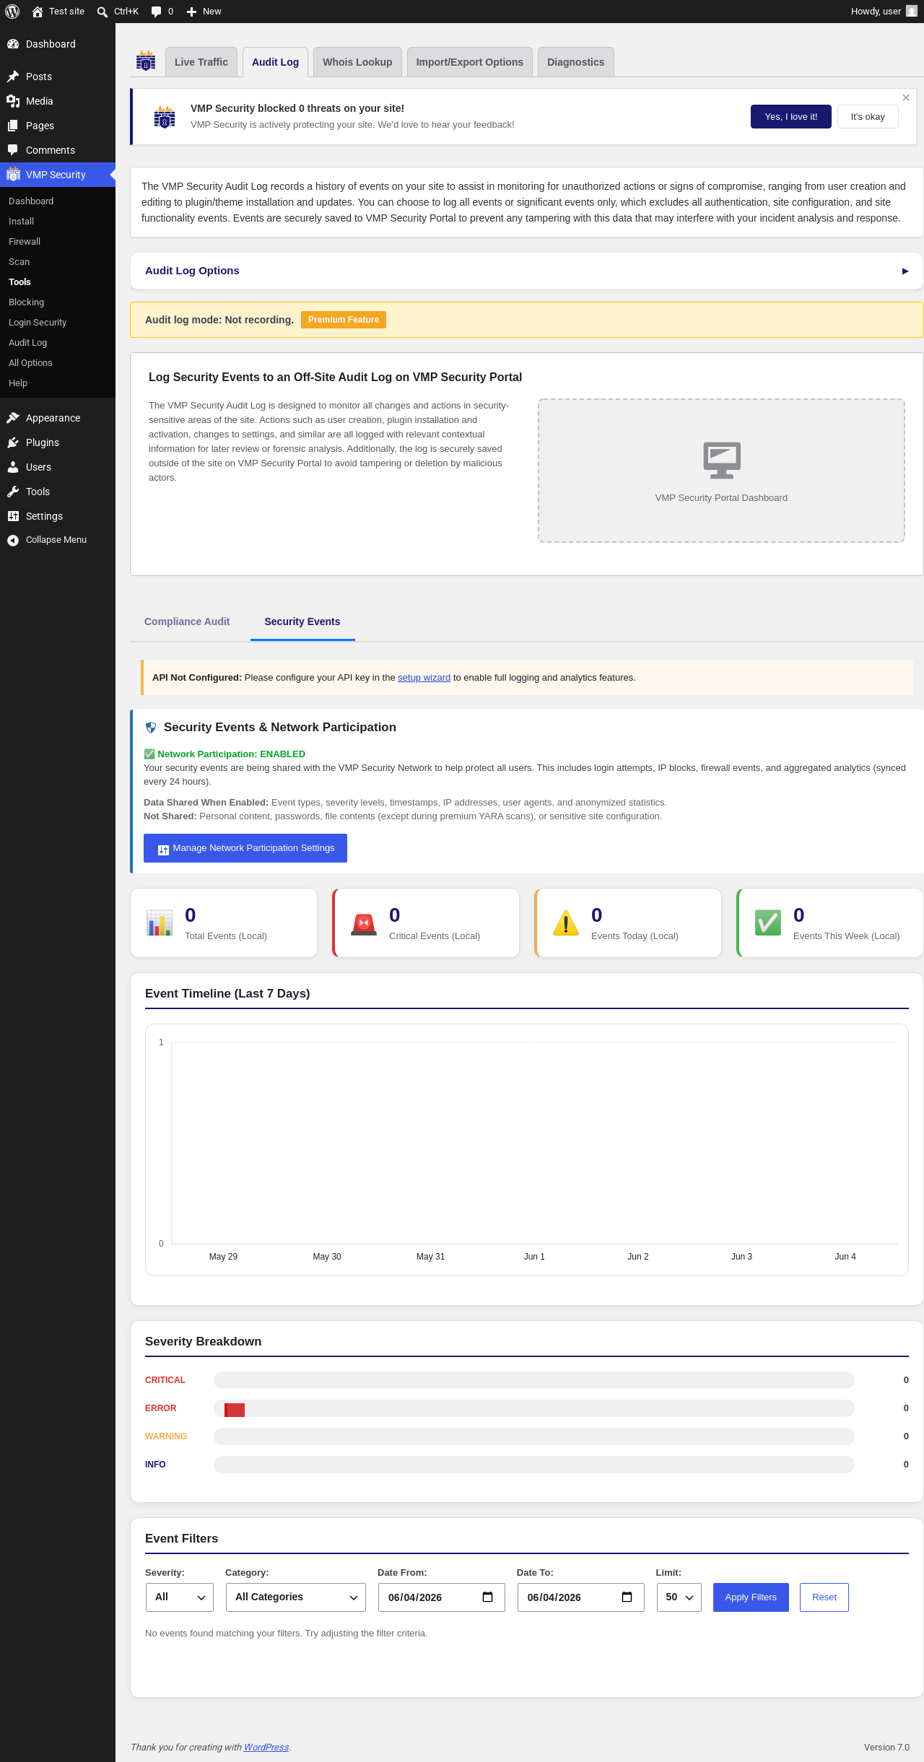Open the Date From calendar picker
The height and width of the screenshot is (1762, 924).
[488, 1597]
